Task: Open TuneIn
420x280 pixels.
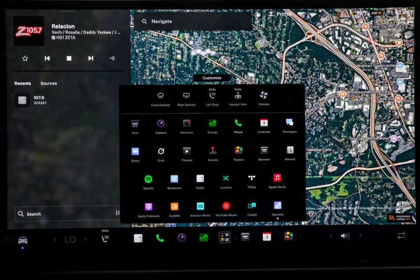Action: pos(252,209)
